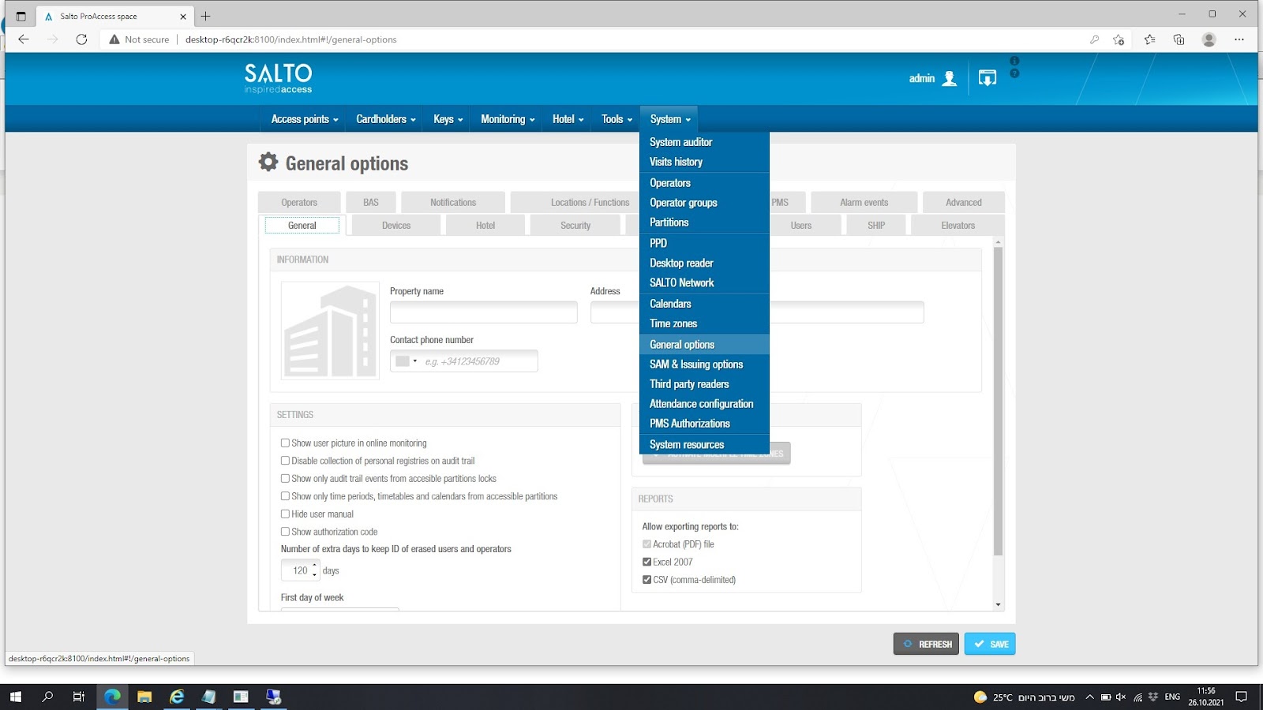The width and height of the screenshot is (1263, 710).
Task: Click the Contact phone number field
Action: [464, 361]
